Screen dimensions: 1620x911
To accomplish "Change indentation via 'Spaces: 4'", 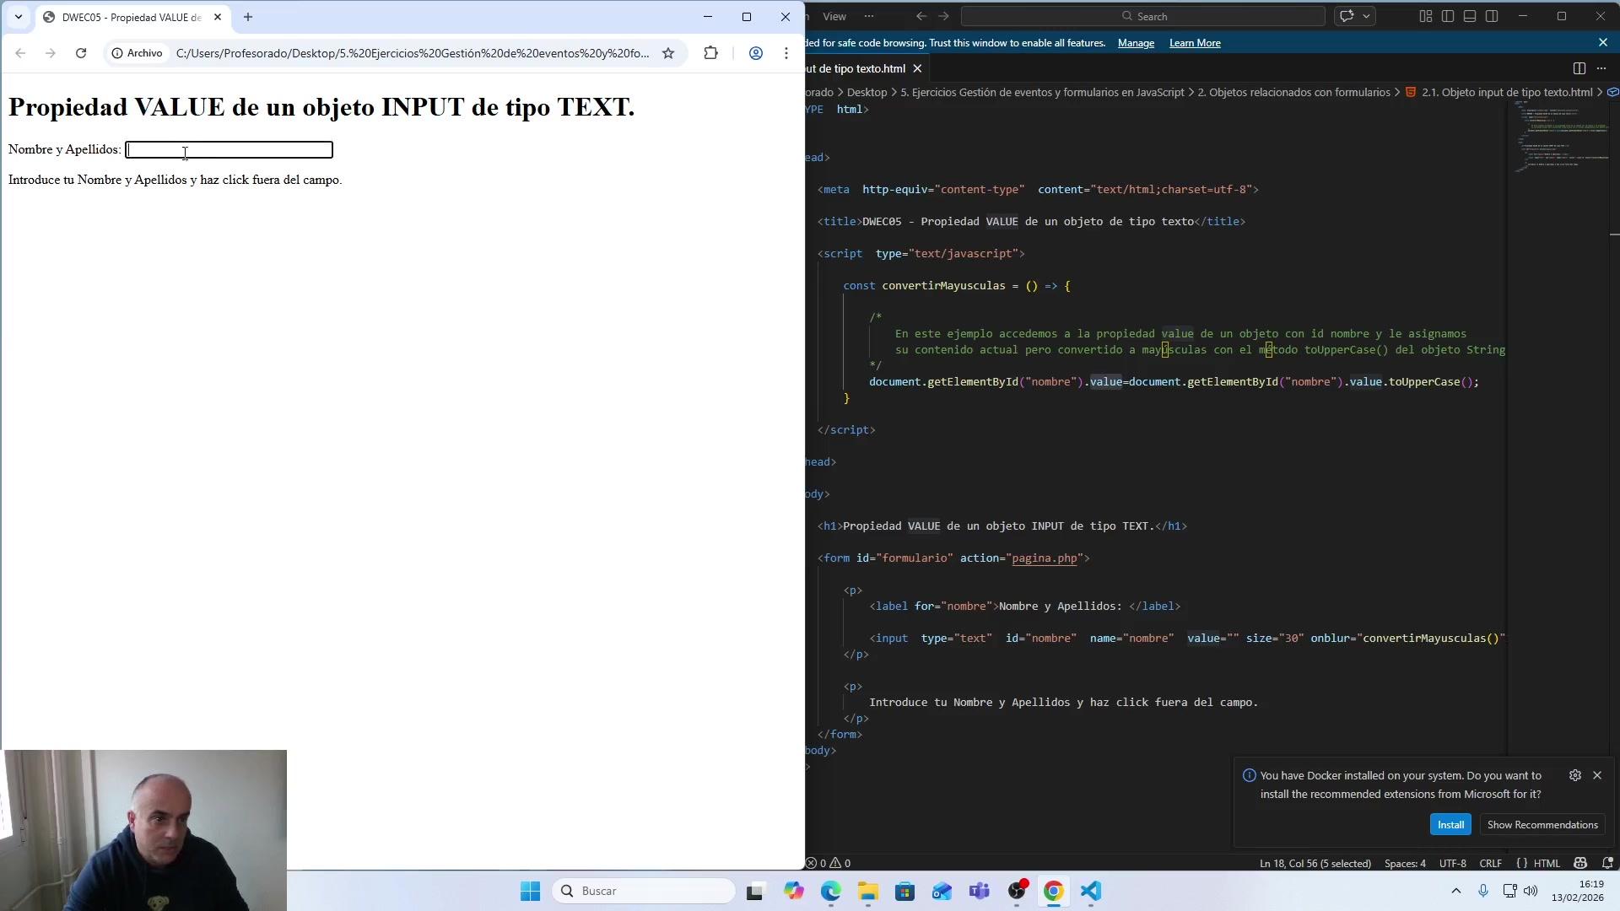I will (1405, 864).
